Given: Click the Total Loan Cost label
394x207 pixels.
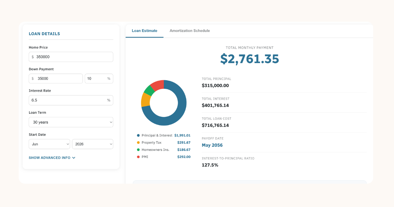Looking at the screenshot, I should coord(217,119).
